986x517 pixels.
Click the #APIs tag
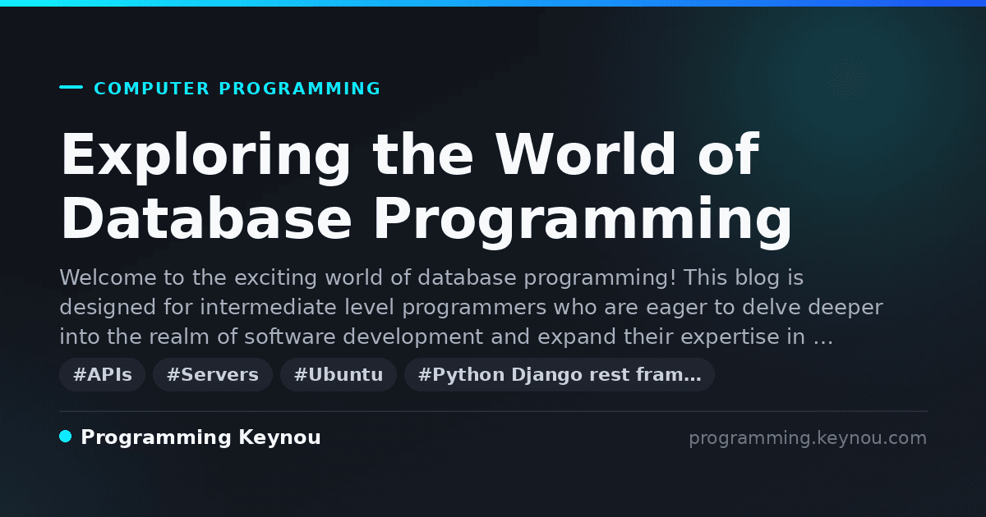point(102,375)
